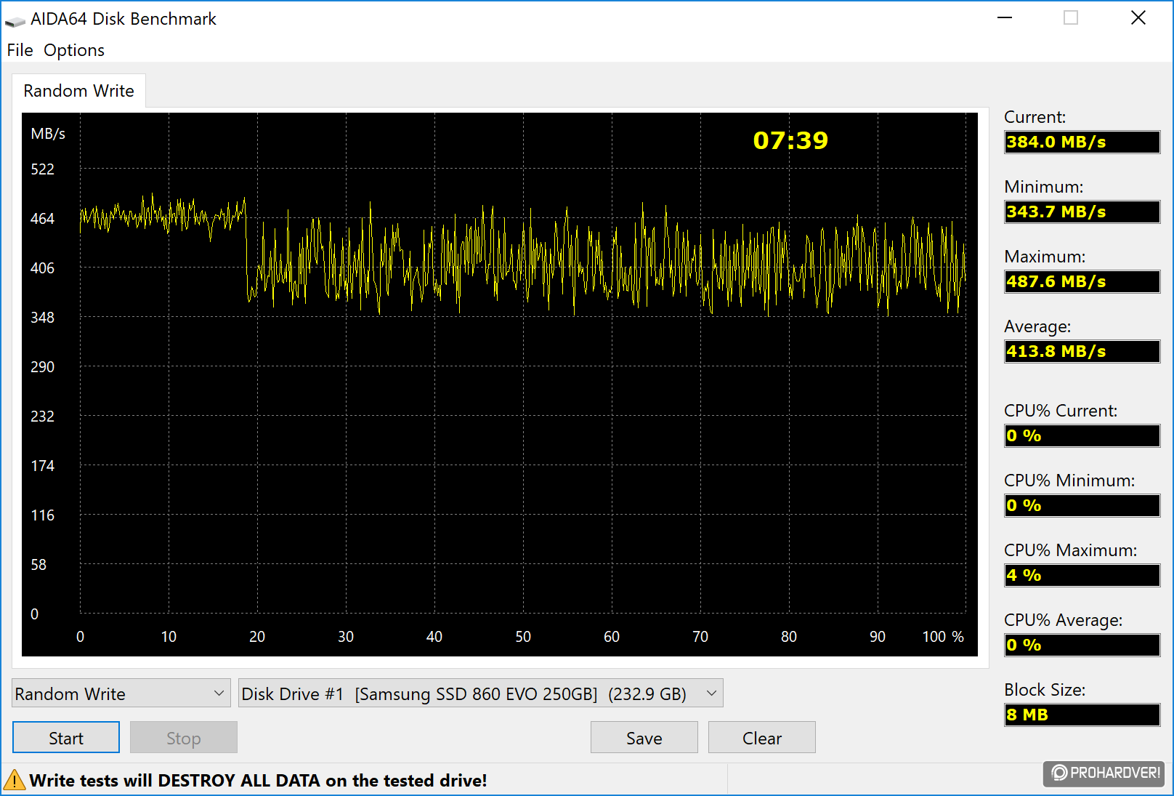Viewport: 1174px width, 796px height.
Task: Click the destroy all data warning text
Action: (x=258, y=781)
